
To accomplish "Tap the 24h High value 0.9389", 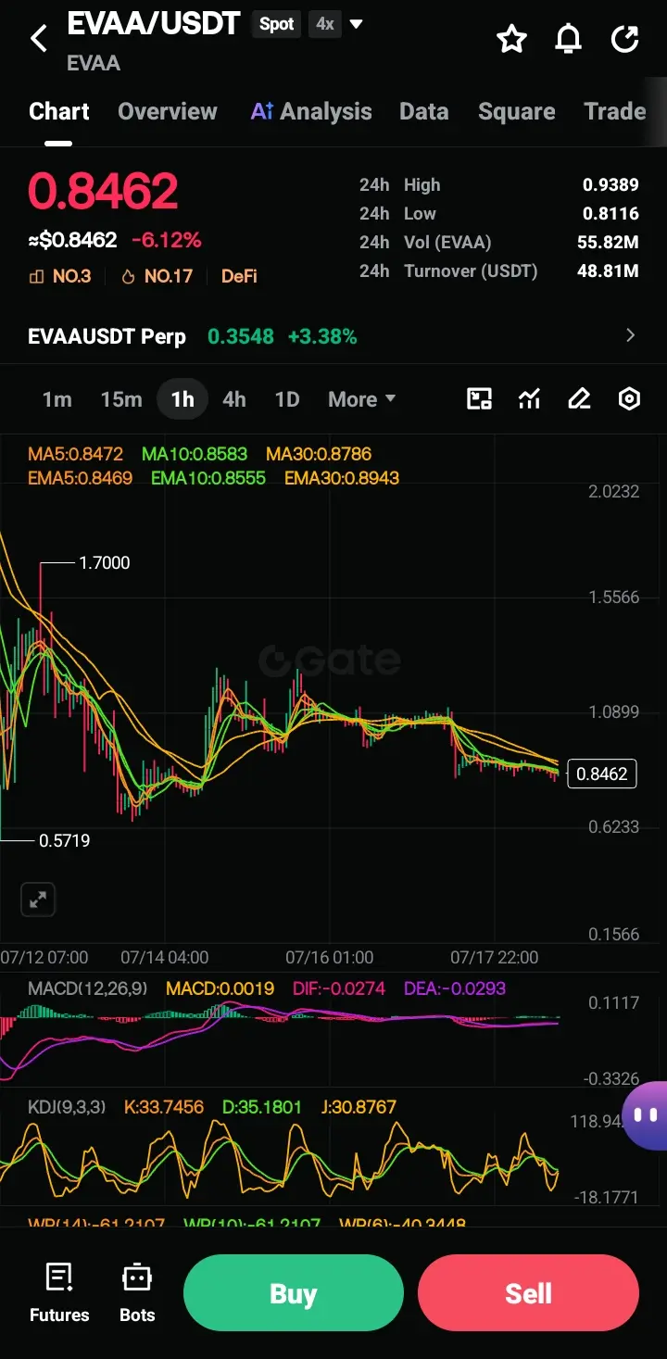I will tap(610, 185).
